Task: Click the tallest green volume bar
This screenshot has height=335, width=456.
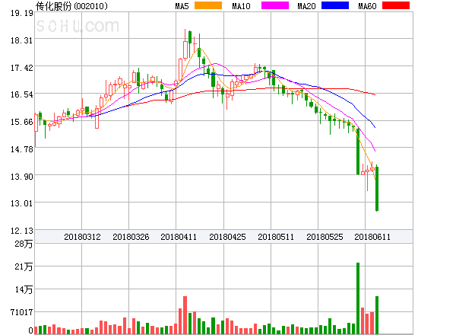Action: tap(358, 298)
